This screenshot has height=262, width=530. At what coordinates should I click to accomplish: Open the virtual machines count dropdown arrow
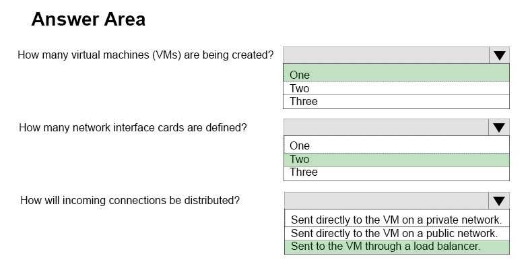499,55
